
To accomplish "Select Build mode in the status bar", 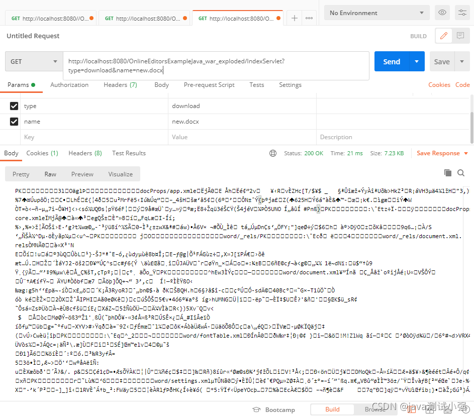I will click(332, 409).
